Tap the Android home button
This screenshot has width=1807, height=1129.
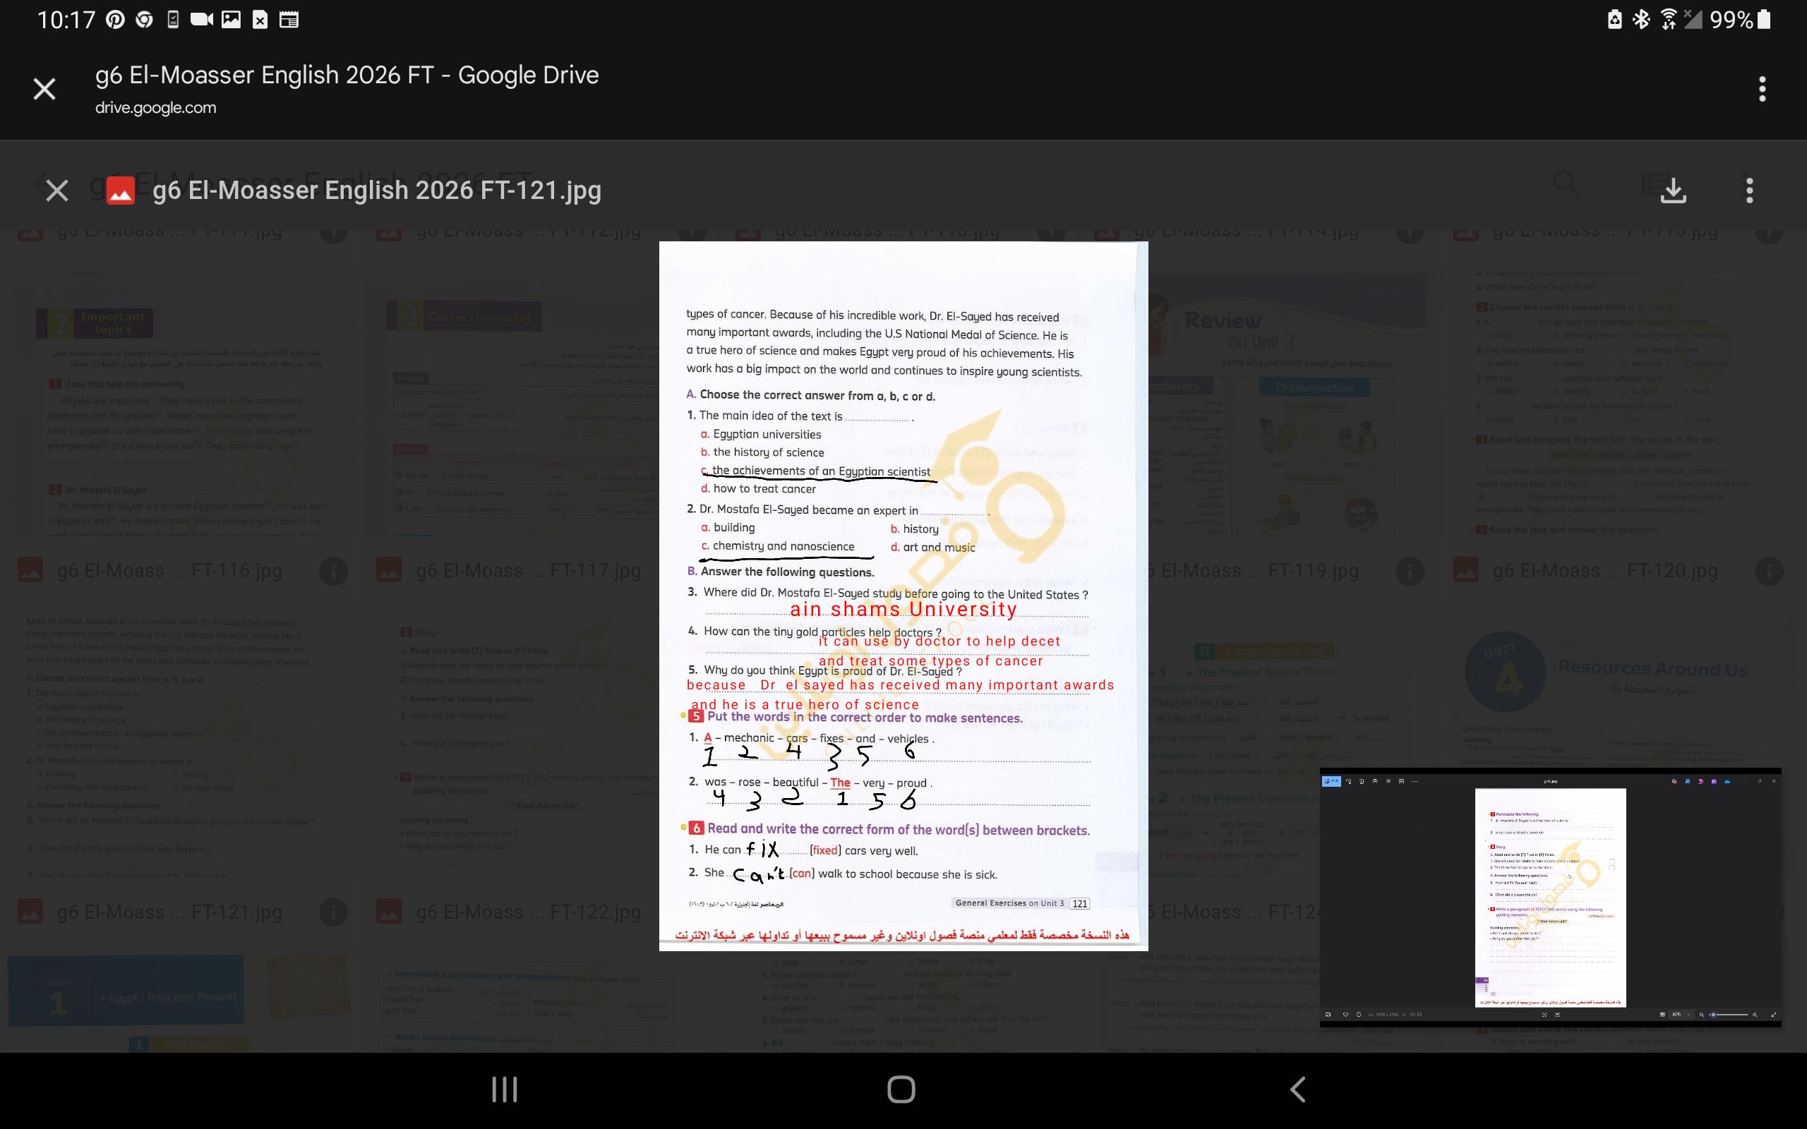(x=901, y=1089)
